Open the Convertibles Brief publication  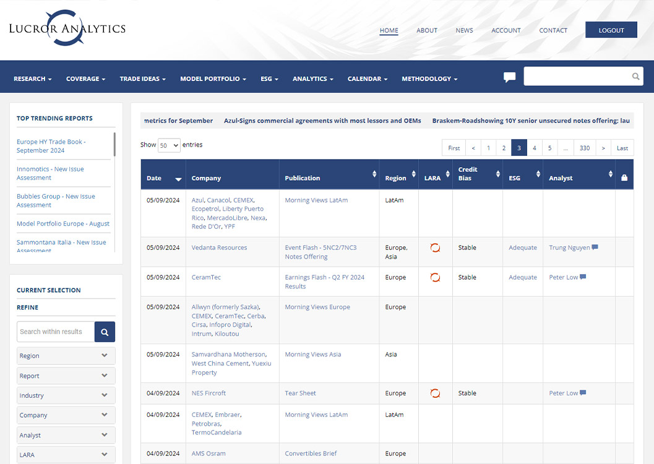pos(311,453)
